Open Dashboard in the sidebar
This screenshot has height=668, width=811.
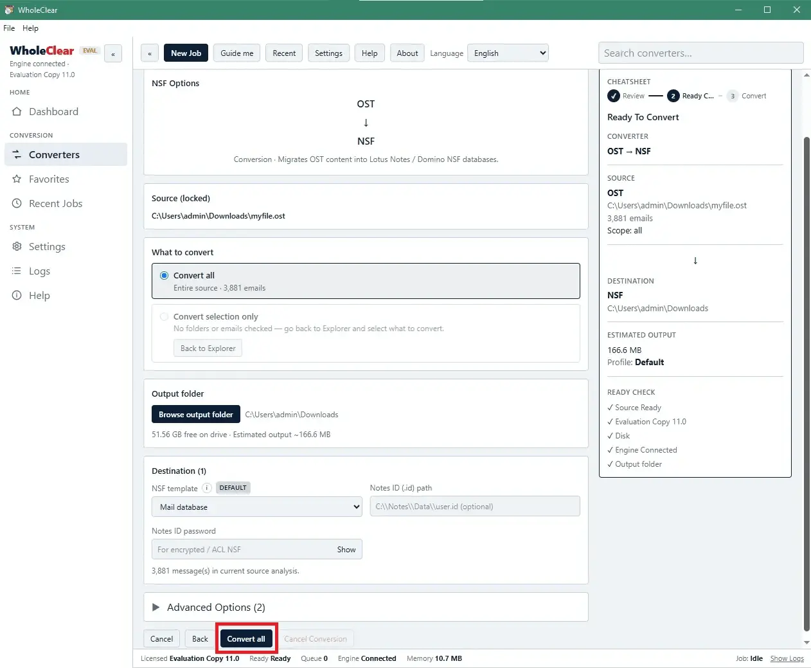[x=66, y=112]
